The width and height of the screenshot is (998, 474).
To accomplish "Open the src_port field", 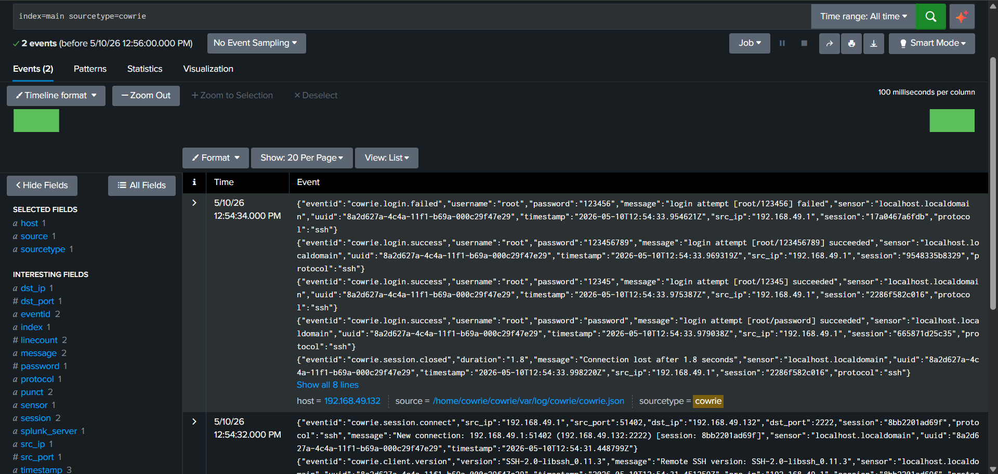I will click(x=37, y=457).
